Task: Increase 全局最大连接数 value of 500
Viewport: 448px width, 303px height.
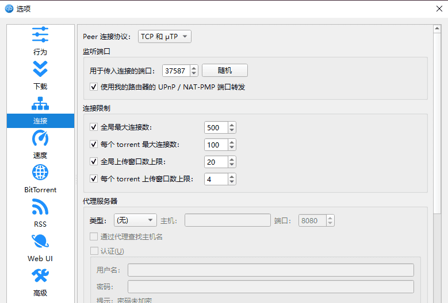Action: (232, 125)
